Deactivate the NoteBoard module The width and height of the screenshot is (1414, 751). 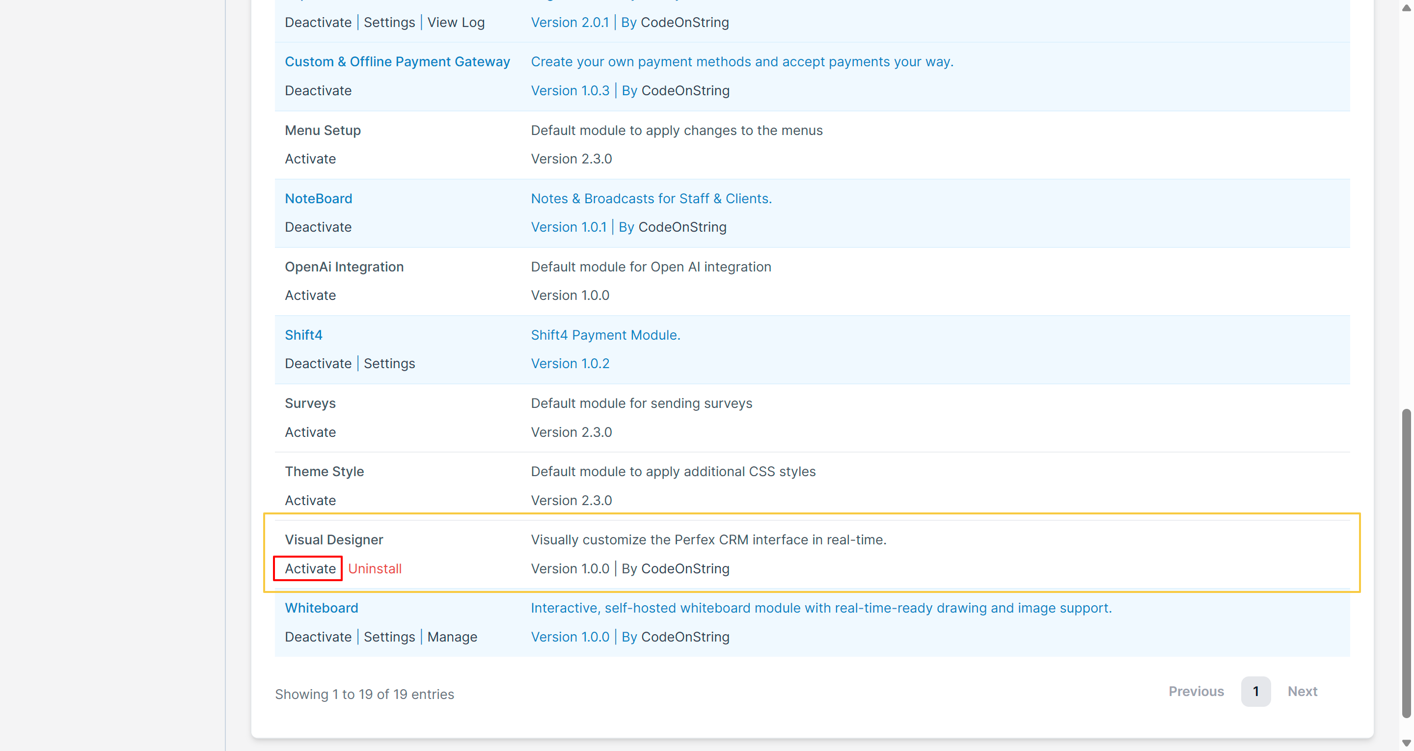pyautogui.click(x=318, y=227)
